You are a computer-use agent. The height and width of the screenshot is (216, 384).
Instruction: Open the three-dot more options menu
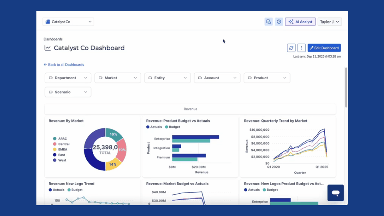[301, 48]
